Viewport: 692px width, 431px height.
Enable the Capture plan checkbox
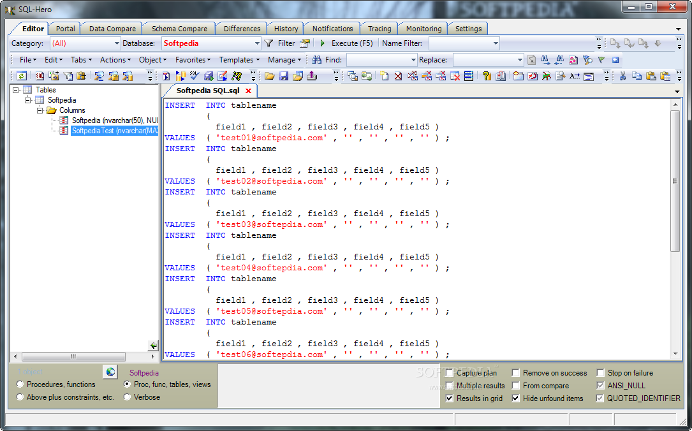pyautogui.click(x=449, y=373)
